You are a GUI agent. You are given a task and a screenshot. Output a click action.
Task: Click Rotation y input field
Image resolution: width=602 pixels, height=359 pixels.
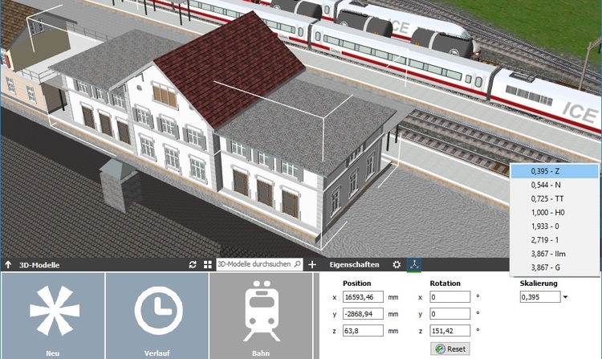pyautogui.click(x=450, y=314)
